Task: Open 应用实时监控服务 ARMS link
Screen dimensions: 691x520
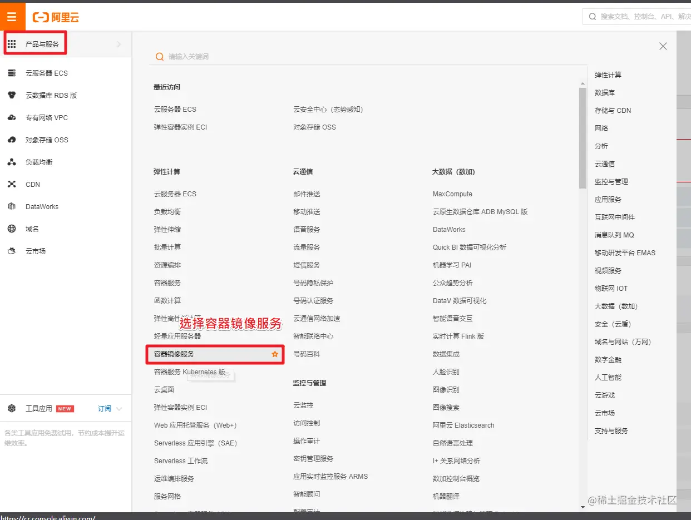Action: [330, 476]
